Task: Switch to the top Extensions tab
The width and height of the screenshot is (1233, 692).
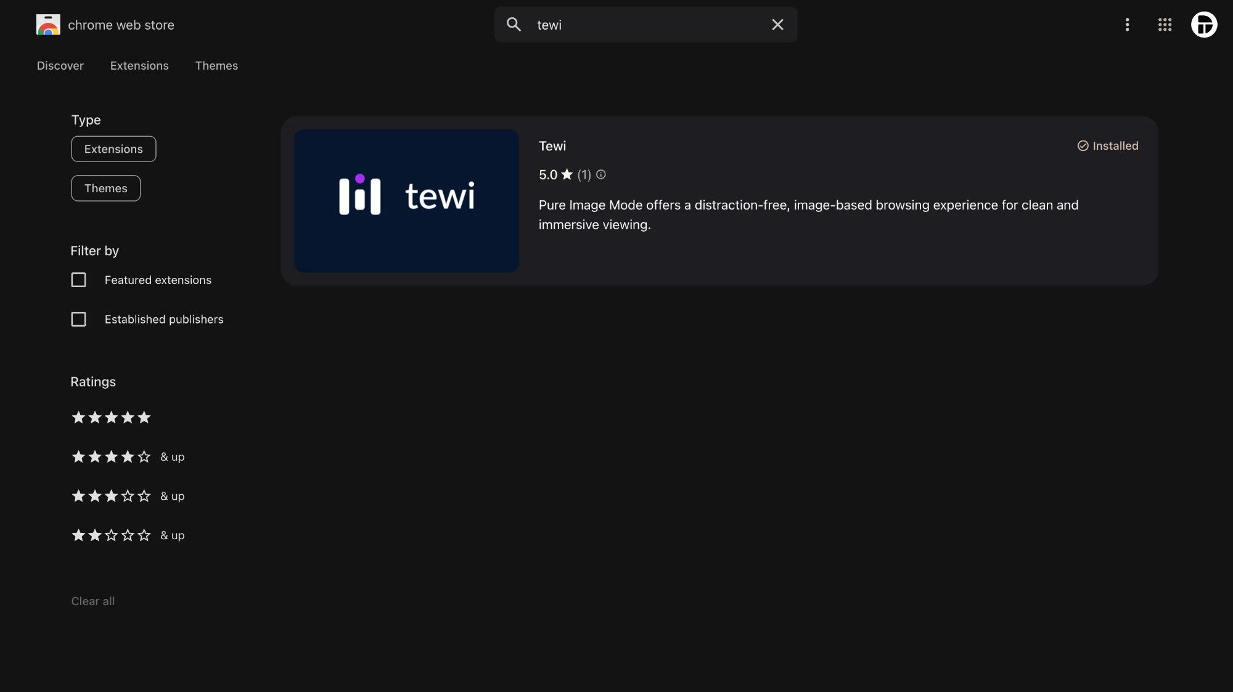Action: click(139, 66)
